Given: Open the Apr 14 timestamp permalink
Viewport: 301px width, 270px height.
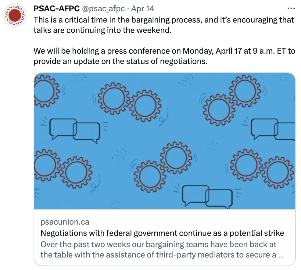Looking at the screenshot, I should click(x=142, y=9).
